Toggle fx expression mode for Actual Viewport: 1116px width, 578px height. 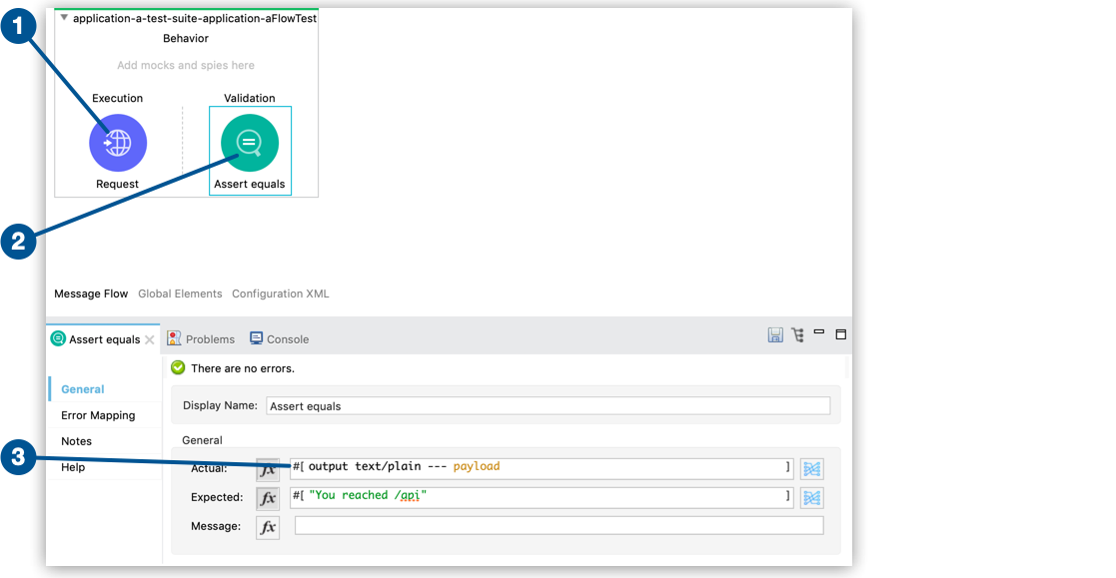pyautogui.click(x=268, y=469)
